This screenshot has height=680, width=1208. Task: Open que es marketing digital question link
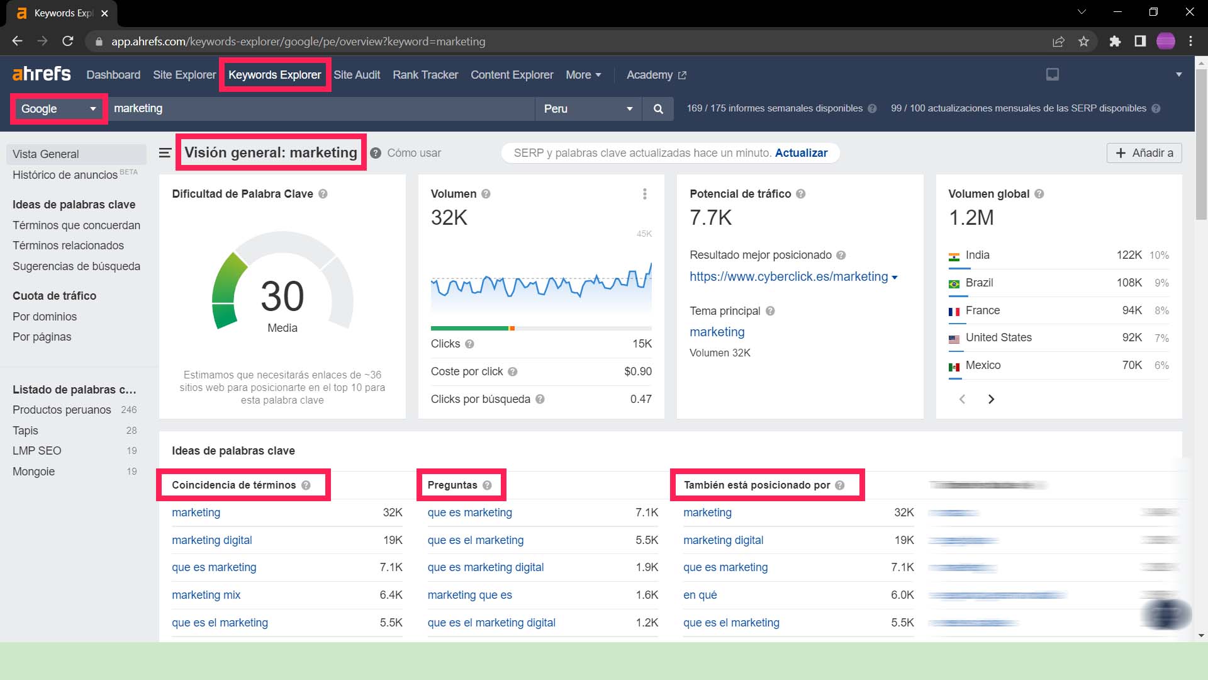[x=486, y=567]
